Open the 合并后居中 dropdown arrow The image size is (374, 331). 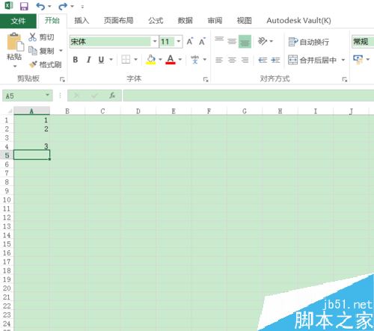point(343,60)
